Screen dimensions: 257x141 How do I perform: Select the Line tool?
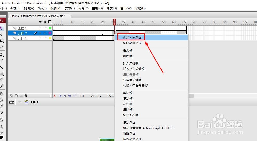[1, 67]
